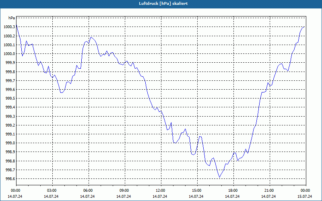322x201 pixels.
Task: Click the curve's starting point at 00:00 14.07
Action: (x=17, y=25)
